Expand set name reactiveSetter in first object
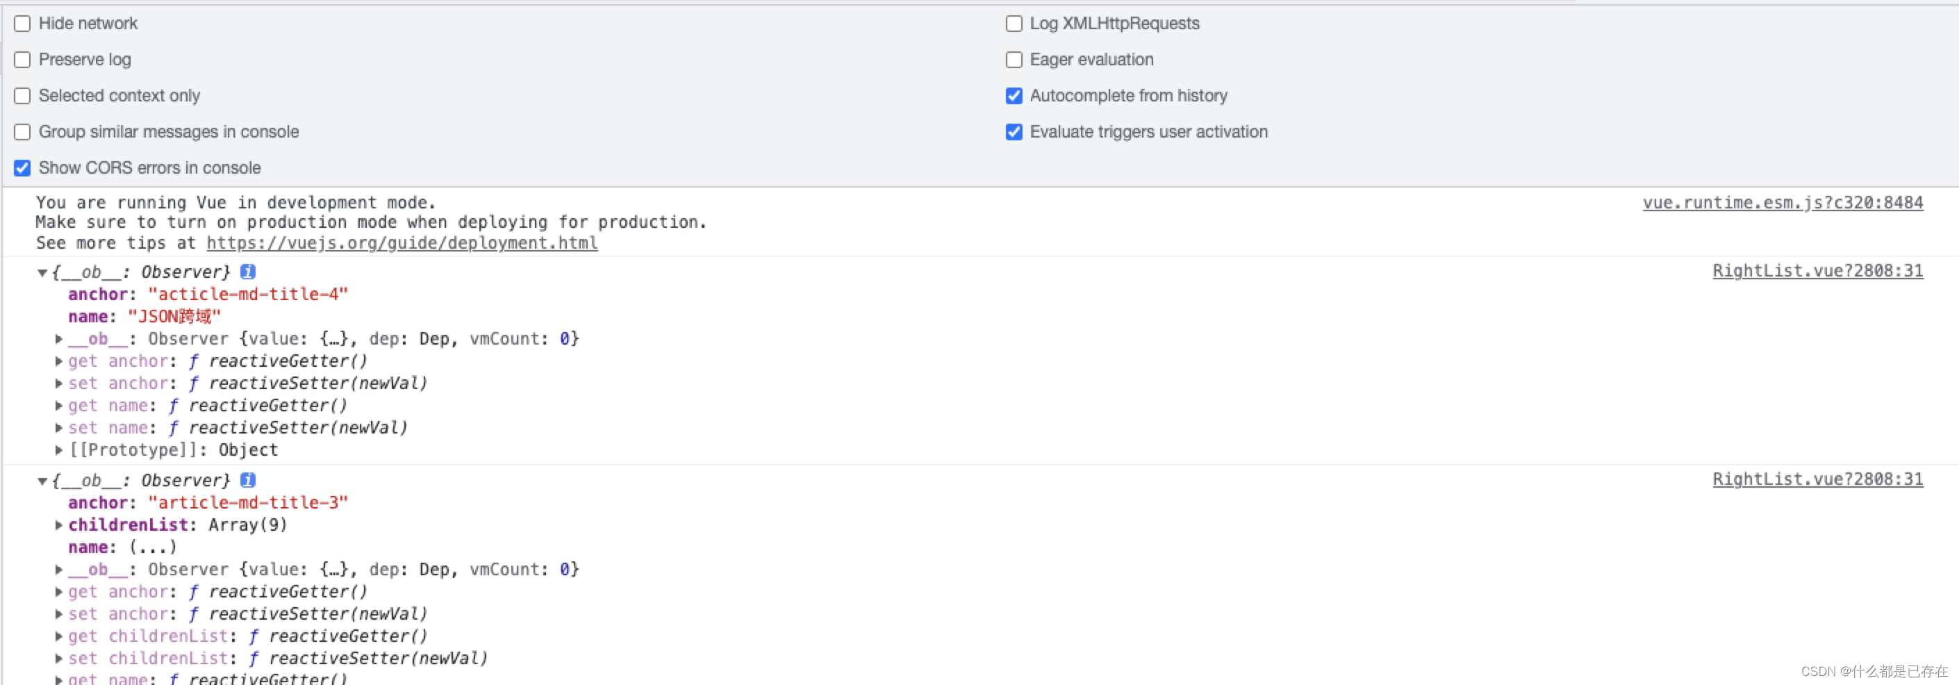This screenshot has width=1959, height=685. 58,428
